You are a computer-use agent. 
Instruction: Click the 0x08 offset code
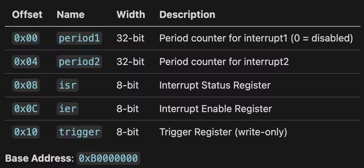click(x=26, y=85)
